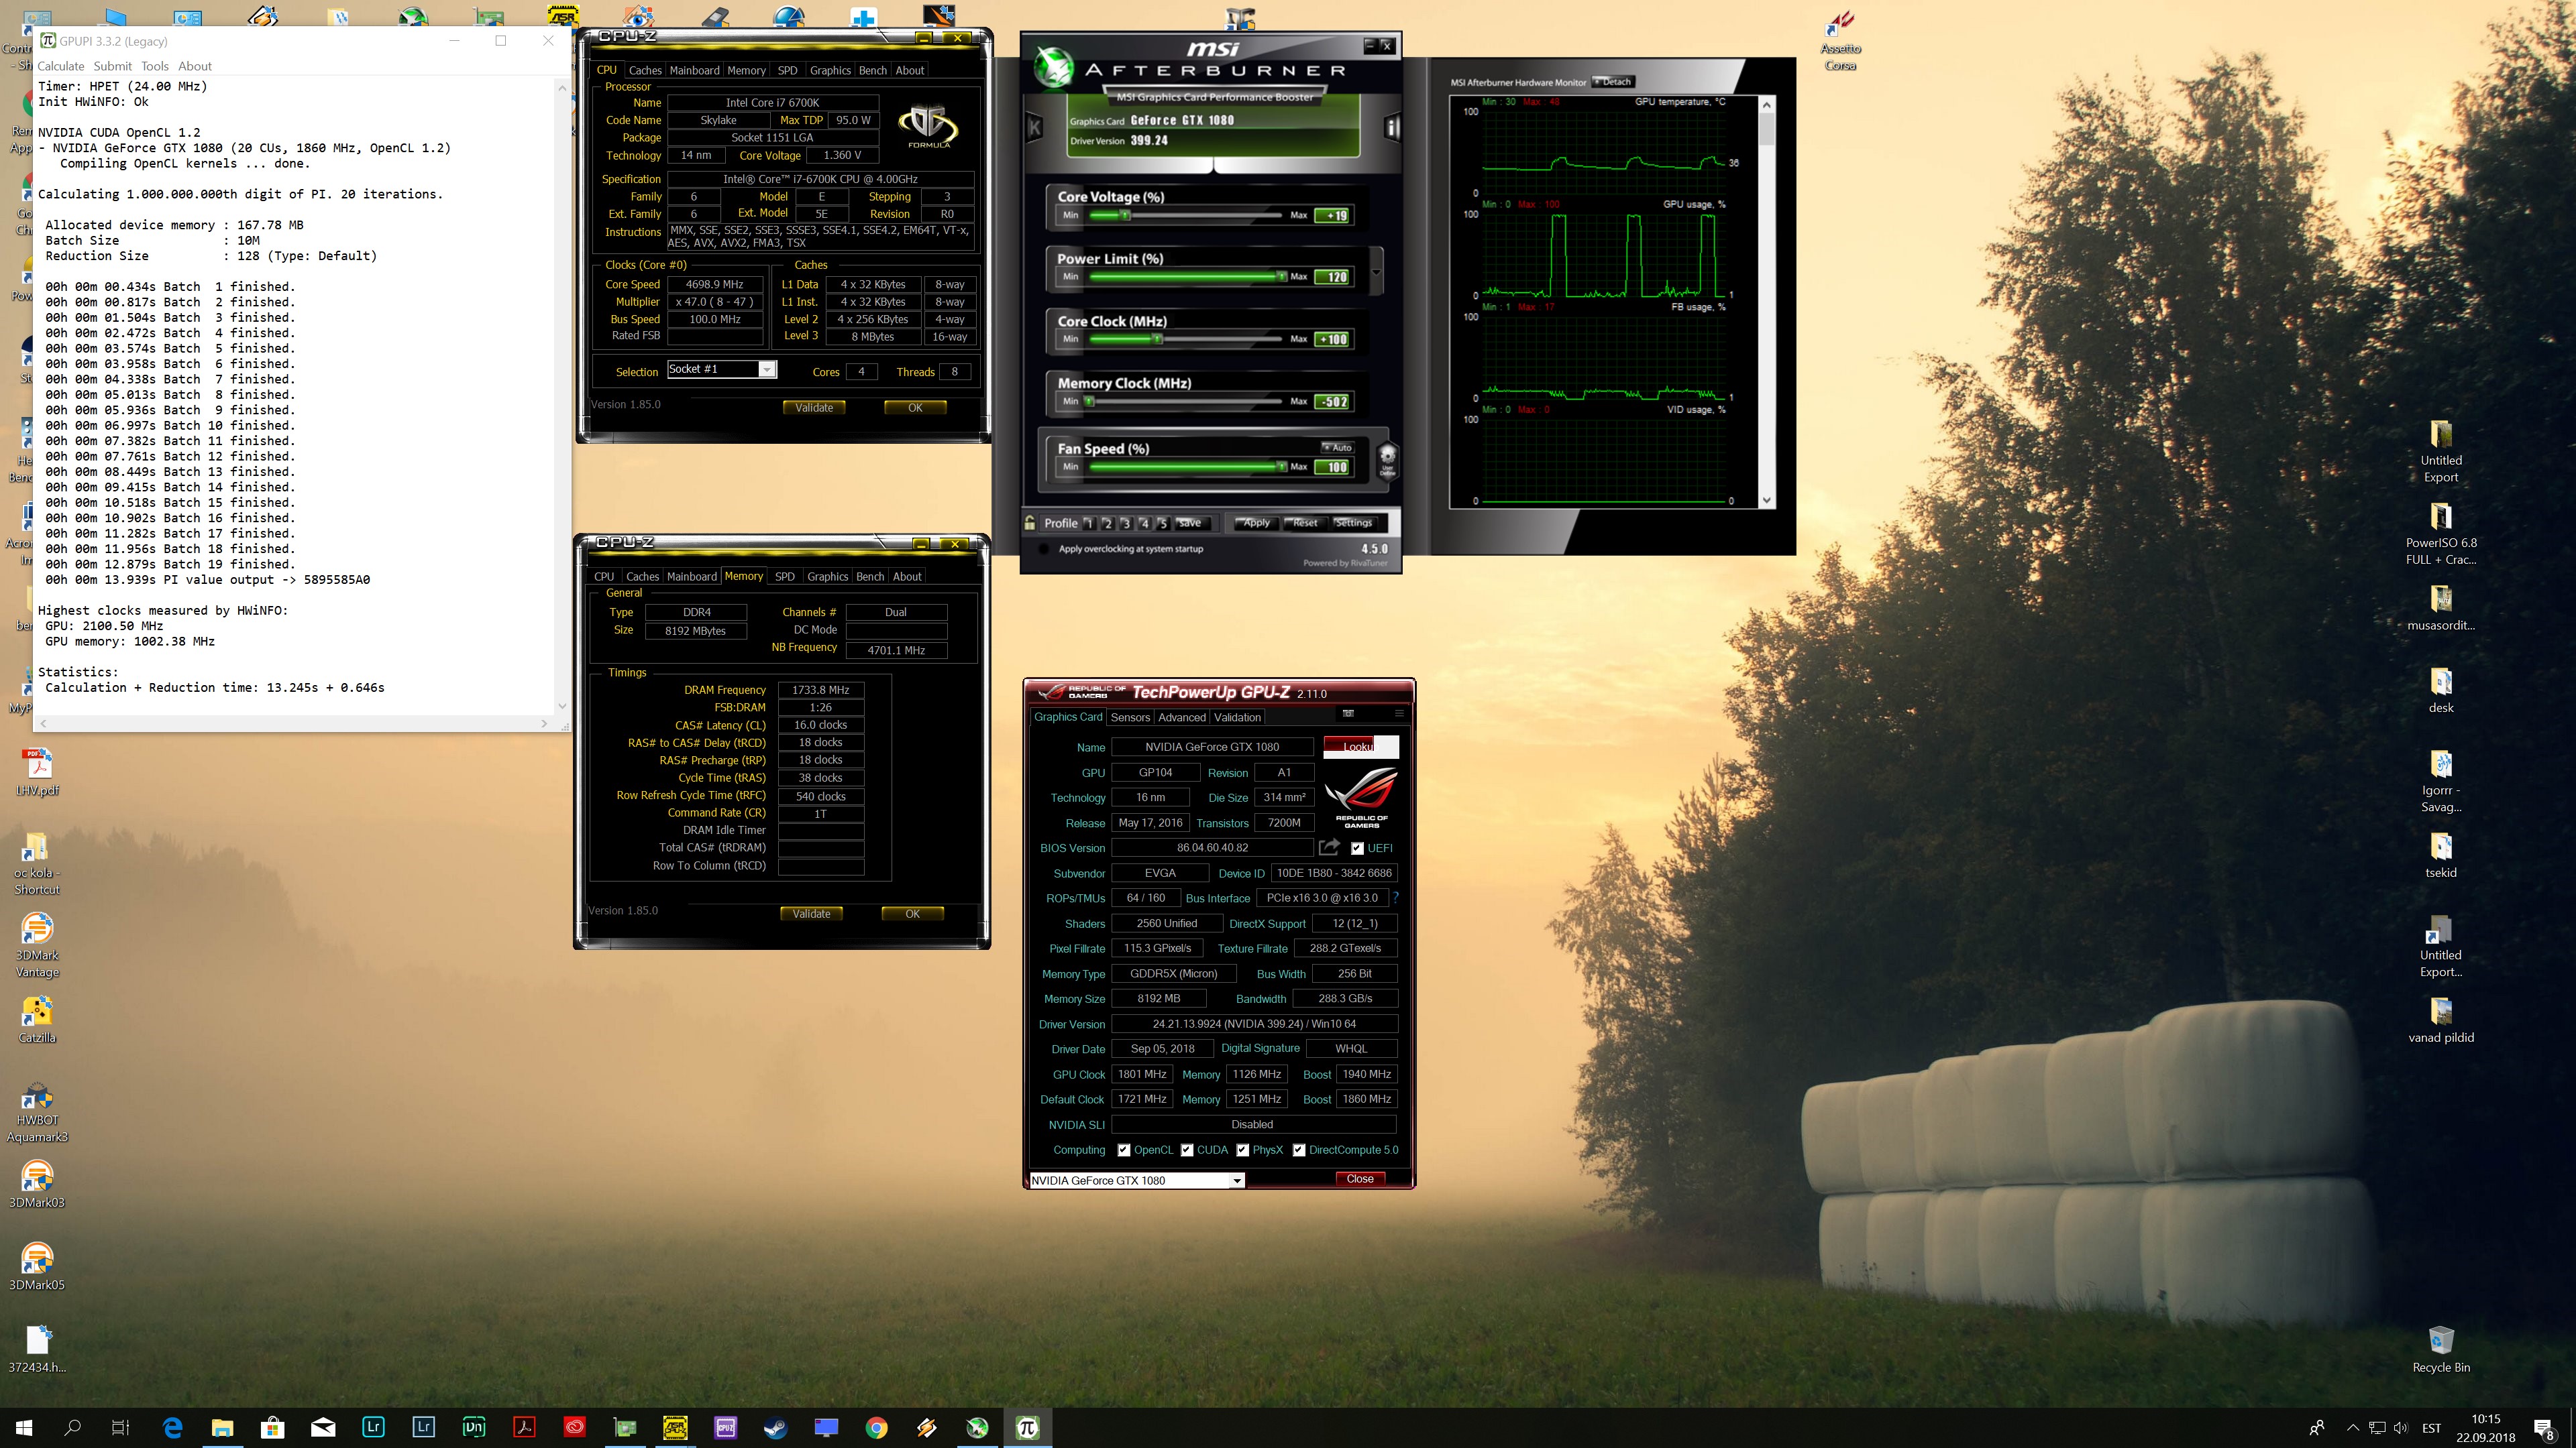Click Detach in Hardware Monitor
2576x1448 pixels.
[x=1612, y=81]
